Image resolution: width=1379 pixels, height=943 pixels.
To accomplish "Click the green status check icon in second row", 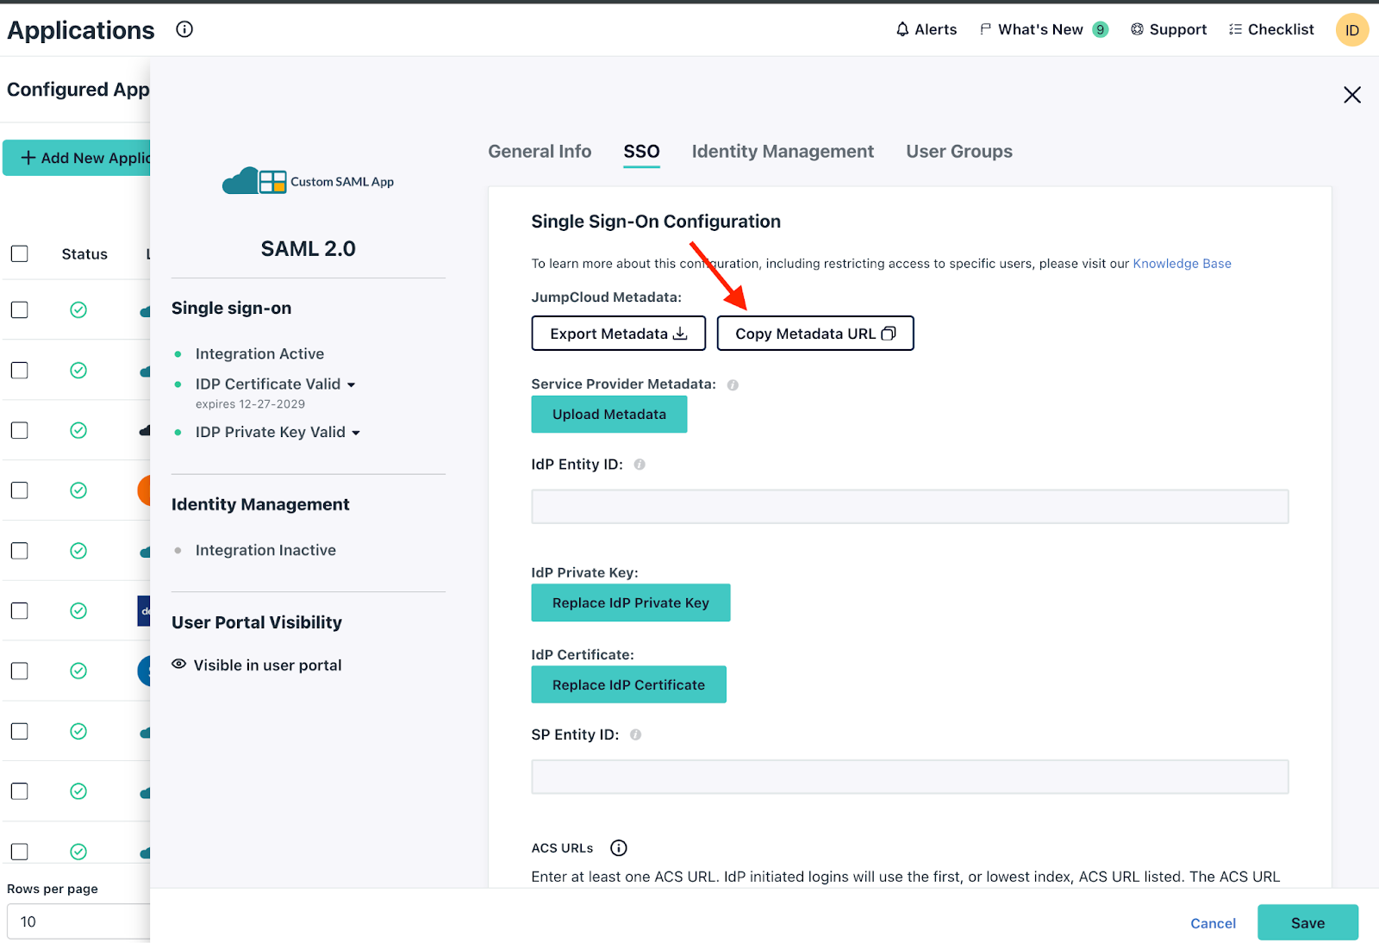I will 78,370.
